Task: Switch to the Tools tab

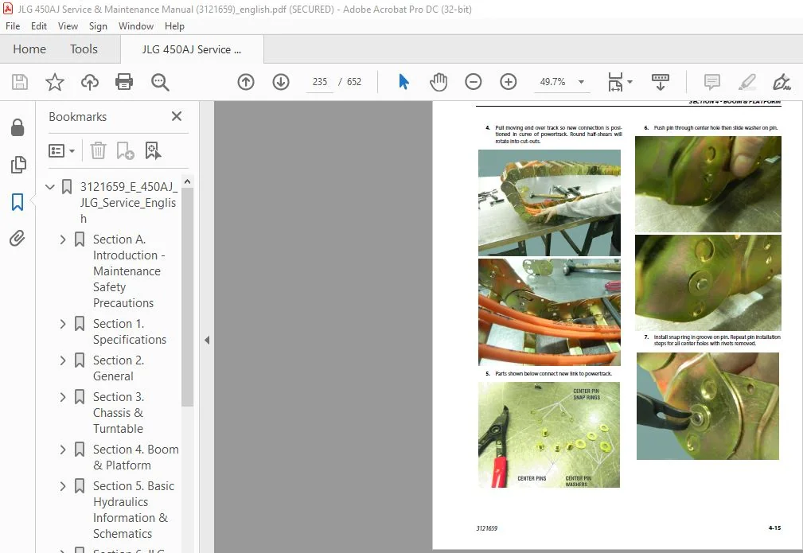Action: point(84,49)
